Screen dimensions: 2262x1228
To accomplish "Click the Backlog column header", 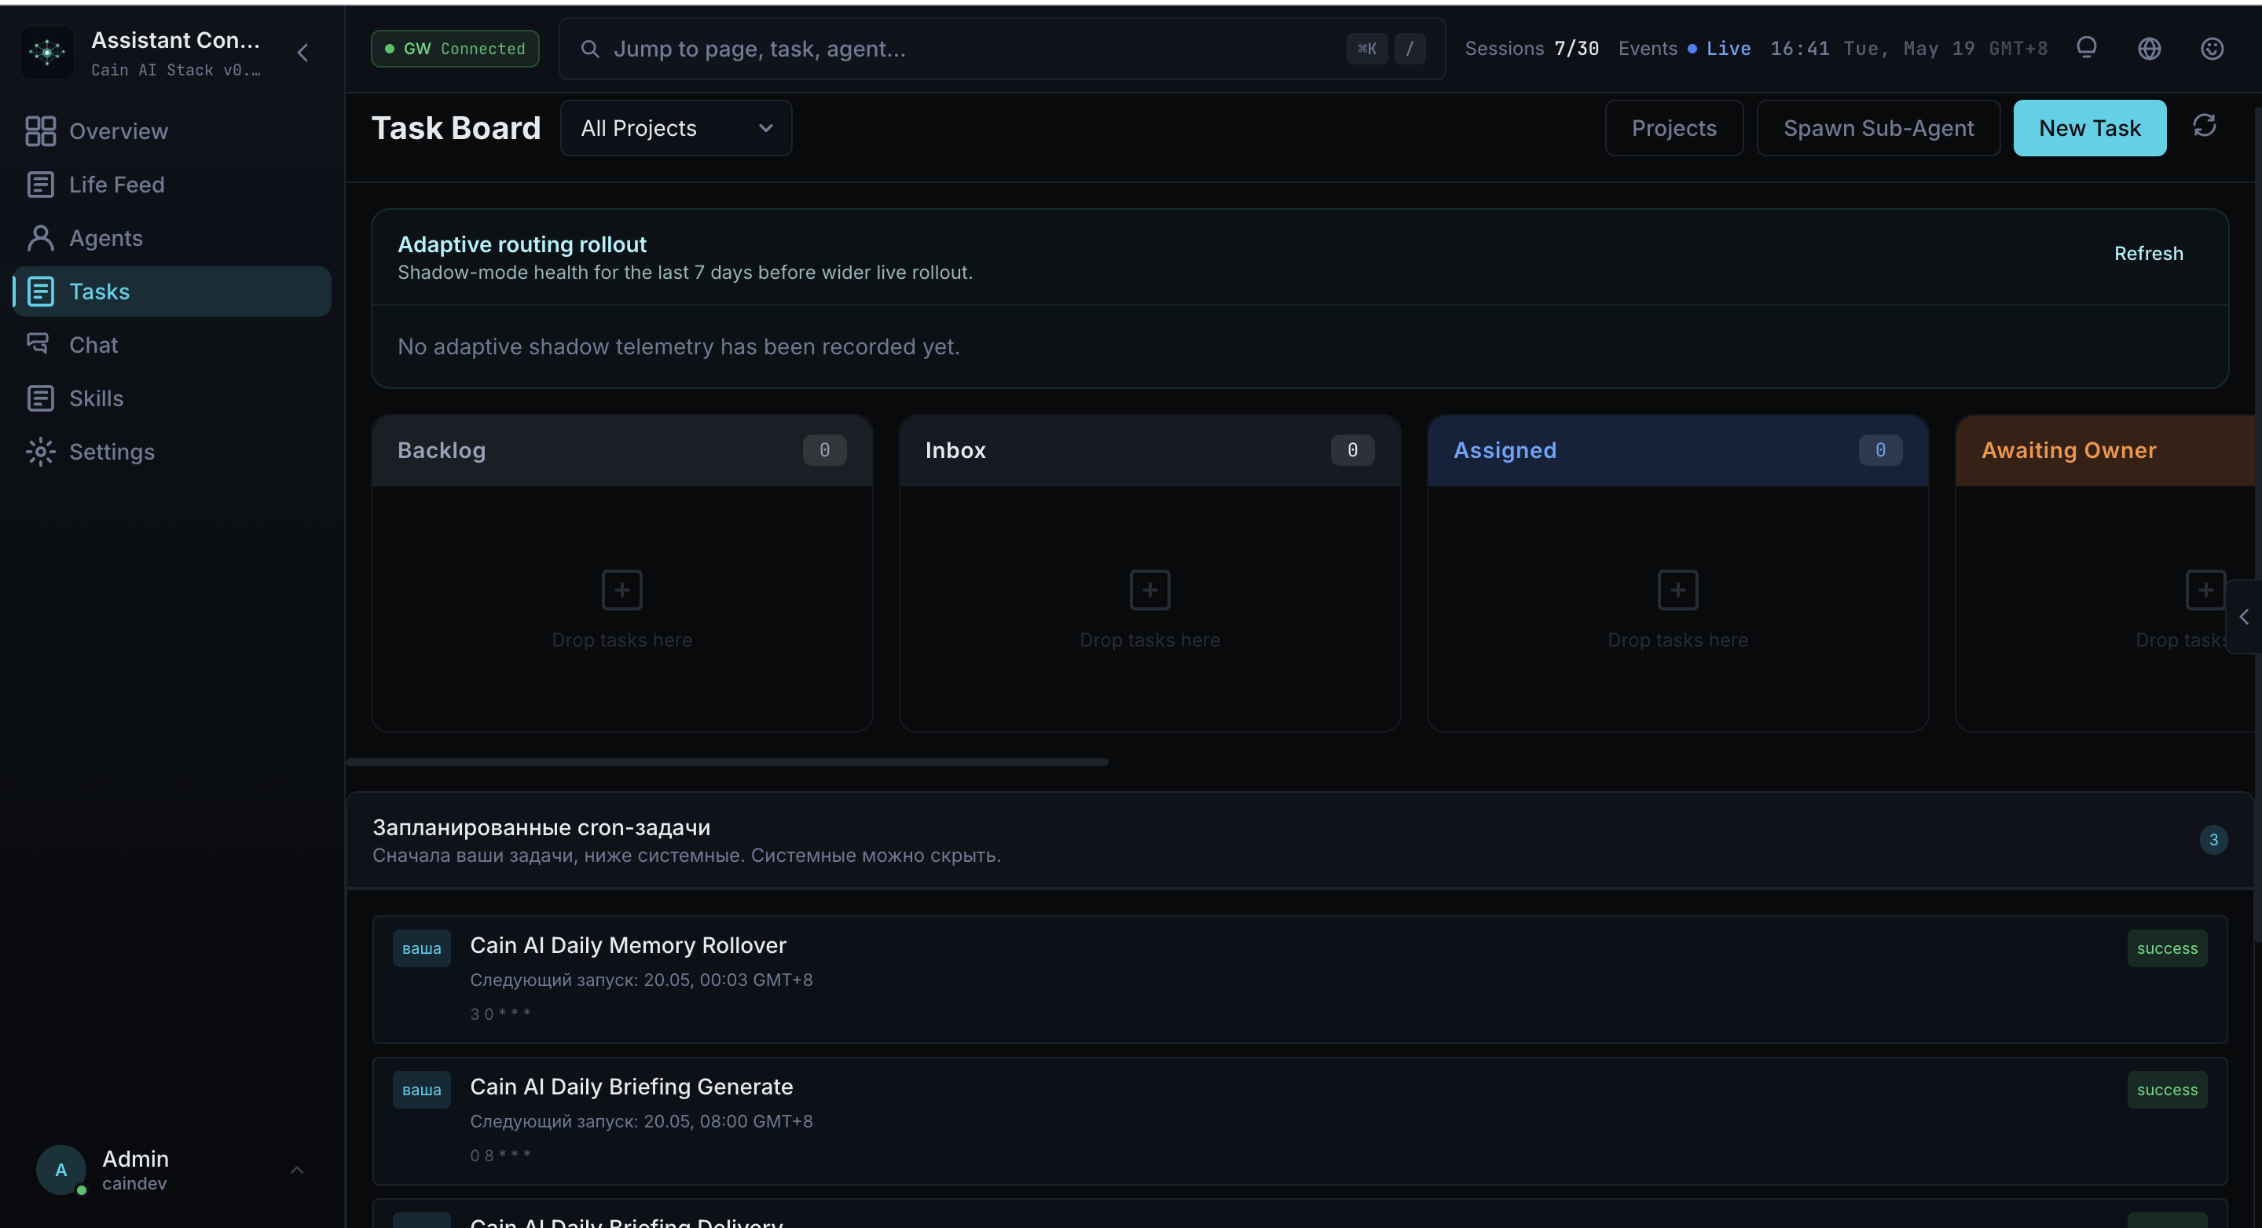I will 621,450.
